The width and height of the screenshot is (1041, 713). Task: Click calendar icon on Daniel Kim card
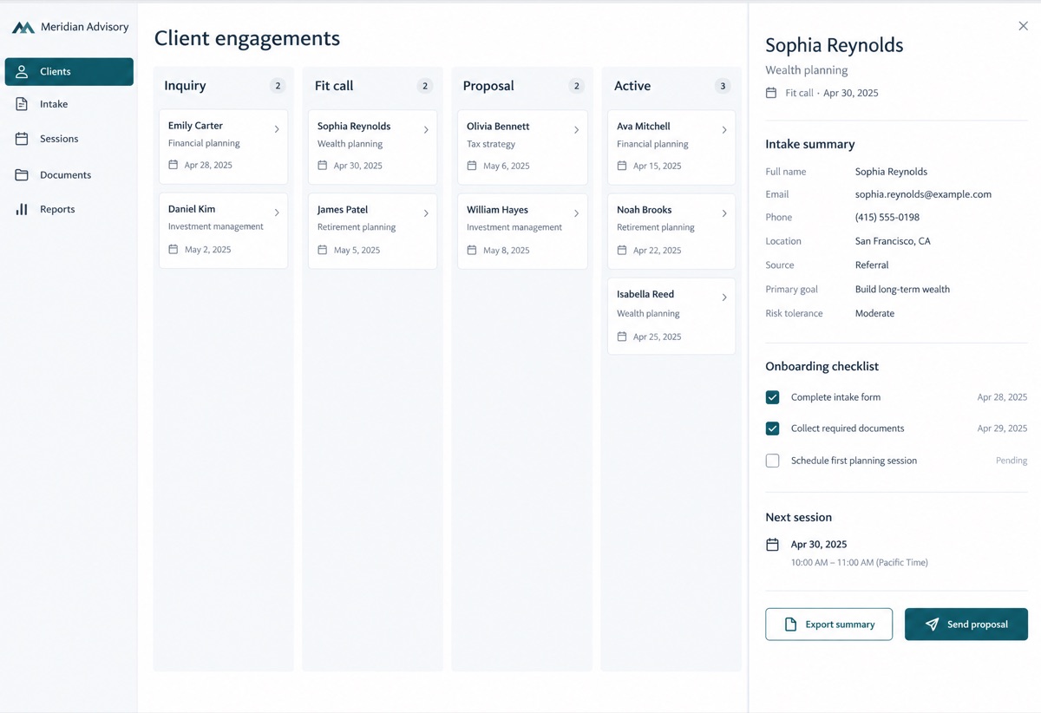(173, 249)
